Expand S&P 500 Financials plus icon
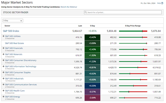Viewport: 166px width, 103px height. 4,48
